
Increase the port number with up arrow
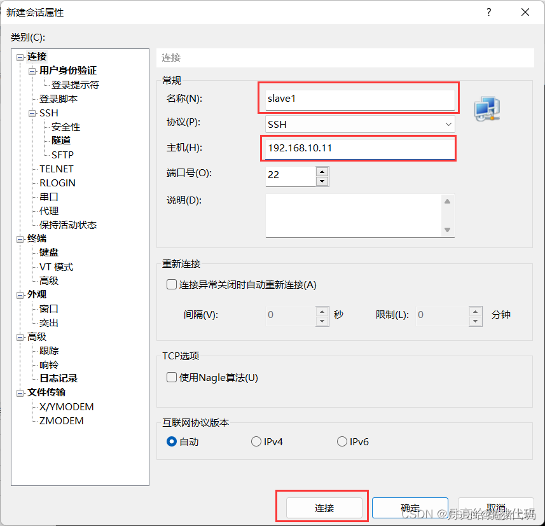(322, 172)
